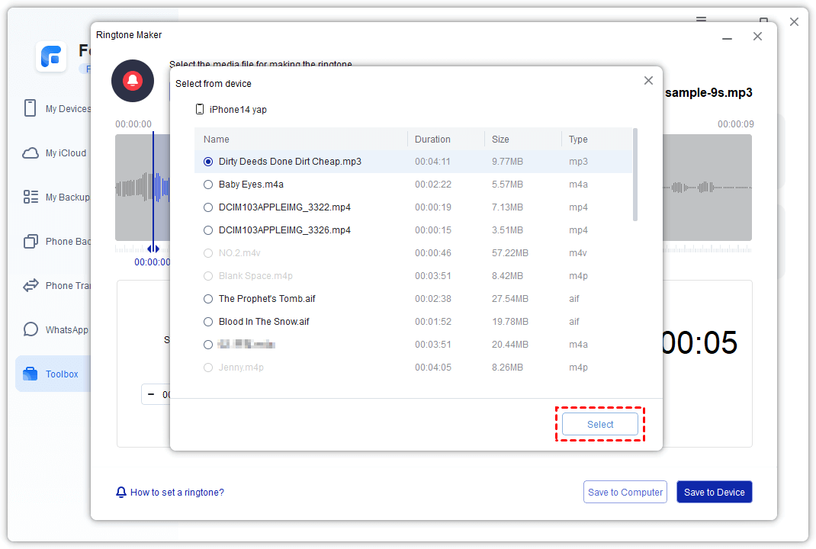Open How to set a ringtone link
816x549 pixels.
(x=176, y=493)
